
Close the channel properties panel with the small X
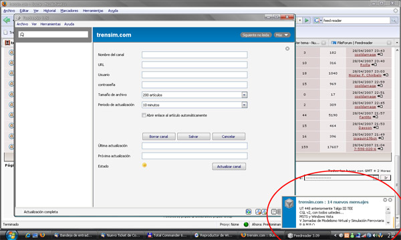(287, 49)
